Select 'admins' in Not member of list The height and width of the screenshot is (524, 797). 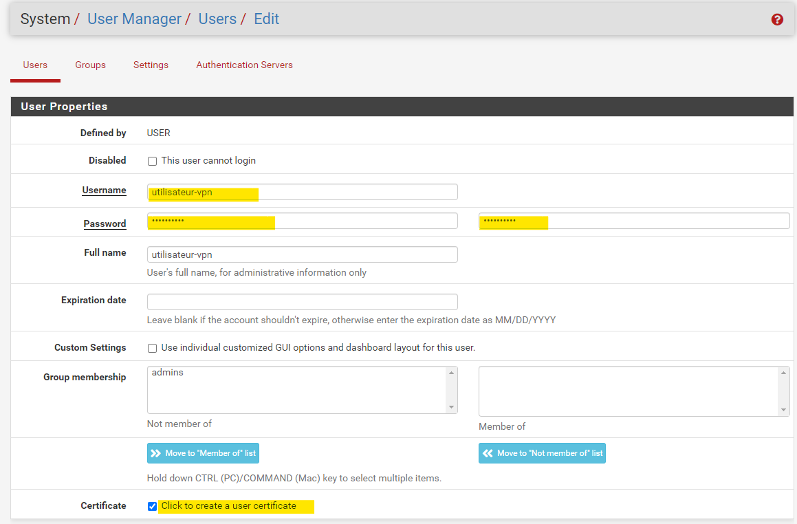coord(168,373)
